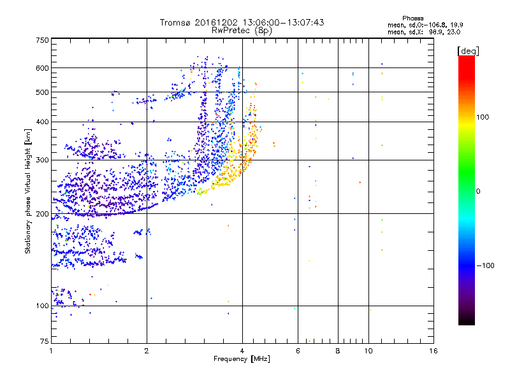
Task: Click the y-axis tick label '100'
Action: click(x=43, y=306)
